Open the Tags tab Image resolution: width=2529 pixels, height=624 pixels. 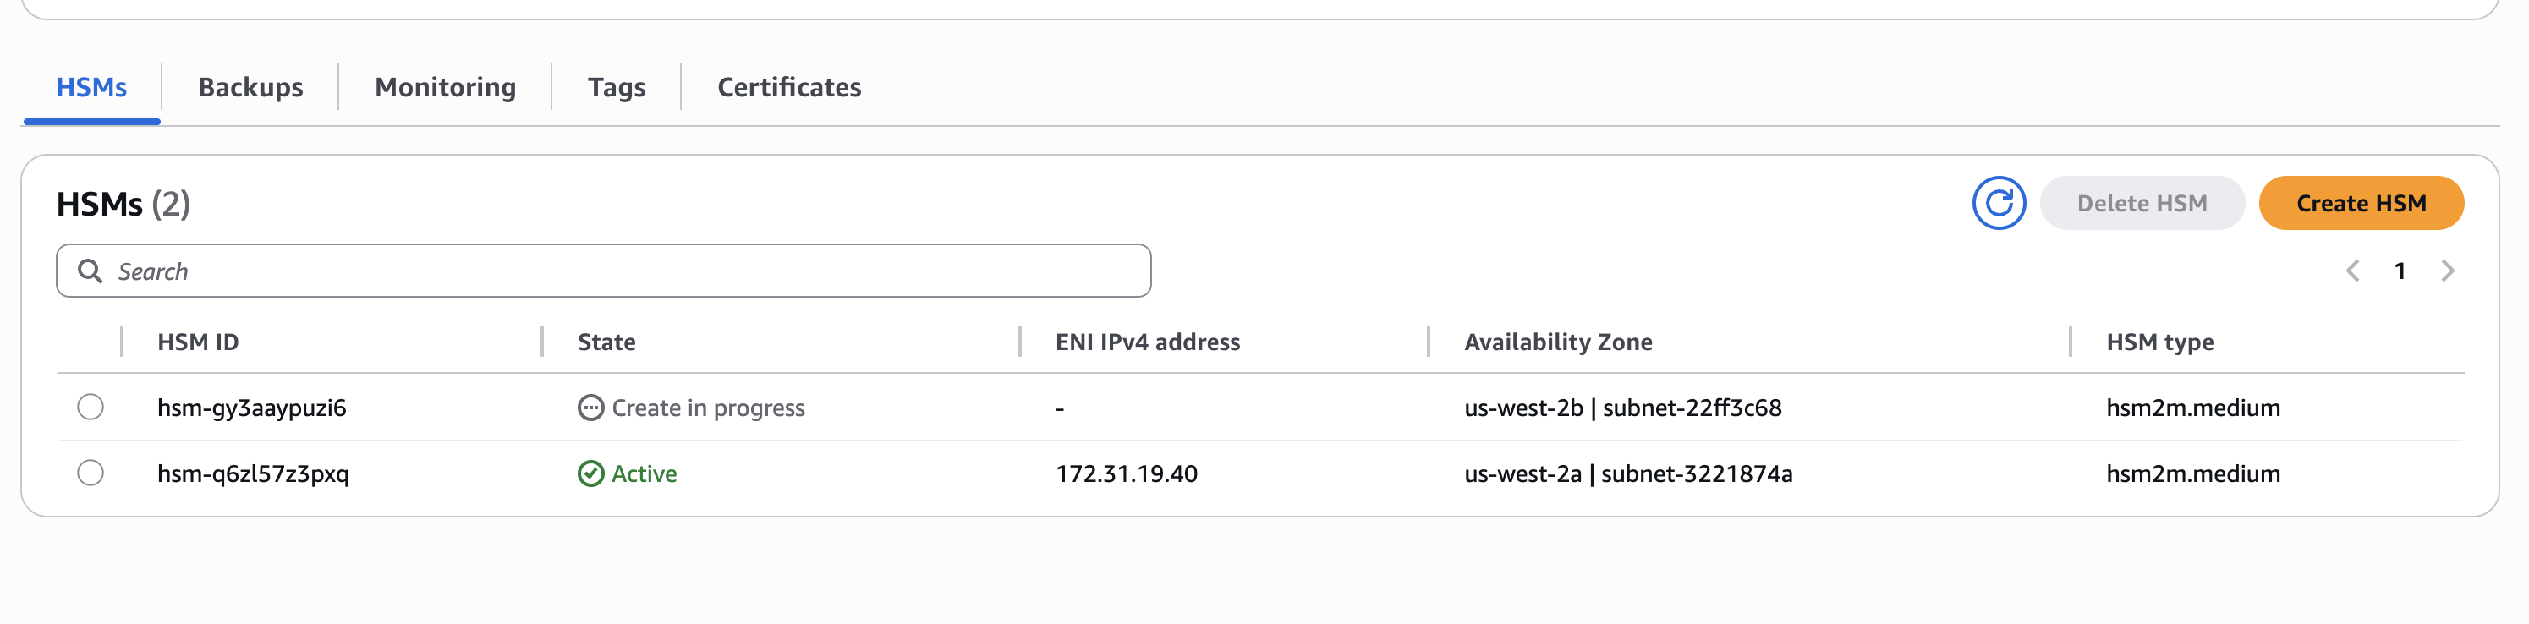pos(617,87)
